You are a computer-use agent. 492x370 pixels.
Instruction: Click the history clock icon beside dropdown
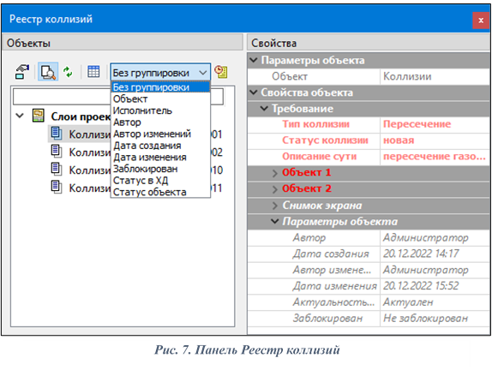pyautogui.click(x=221, y=72)
